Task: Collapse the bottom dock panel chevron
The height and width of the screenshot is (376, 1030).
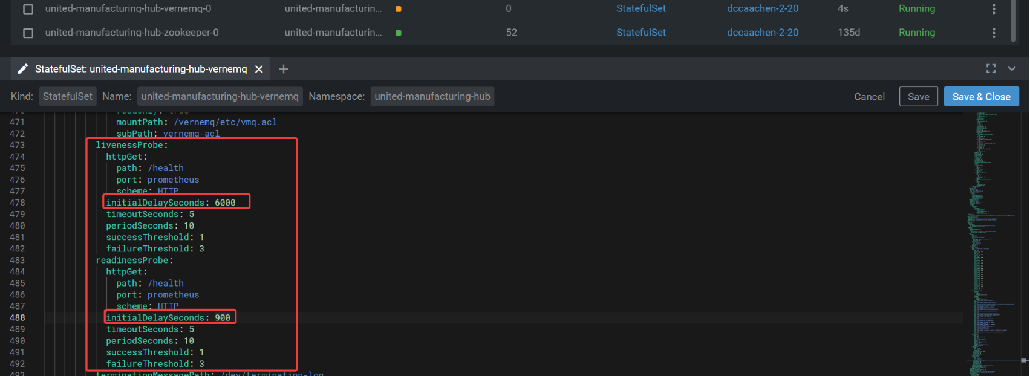Action: coord(1012,69)
